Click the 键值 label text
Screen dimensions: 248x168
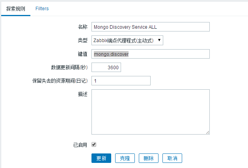82,54
